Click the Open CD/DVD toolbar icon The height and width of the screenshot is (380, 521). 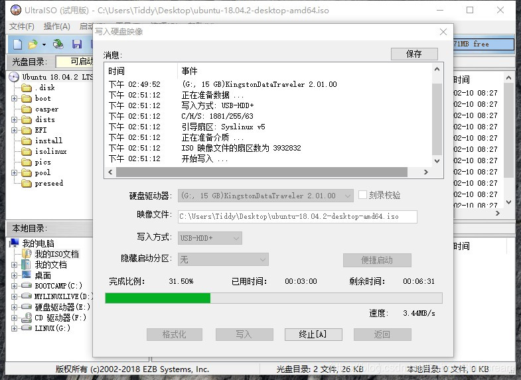coord(58,44)
